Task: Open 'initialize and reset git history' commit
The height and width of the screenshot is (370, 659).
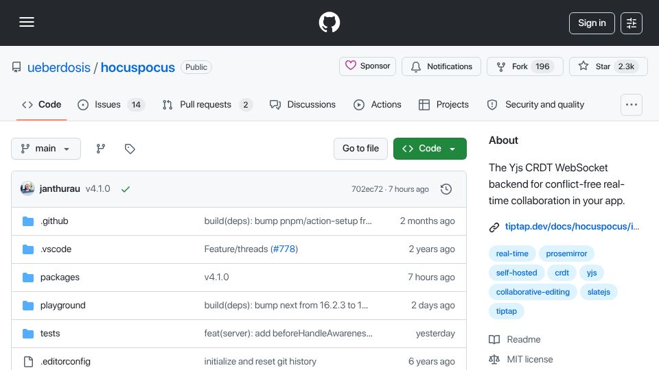Action: point(260,362)
